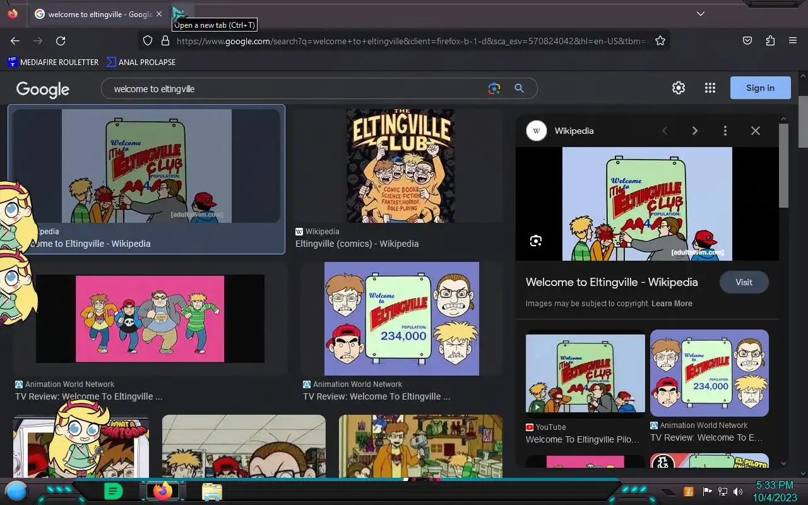The width and height of the screenshot is (808, 505).
Task: Open the Extensions puzzle icon
Action: tap(770, 40)
